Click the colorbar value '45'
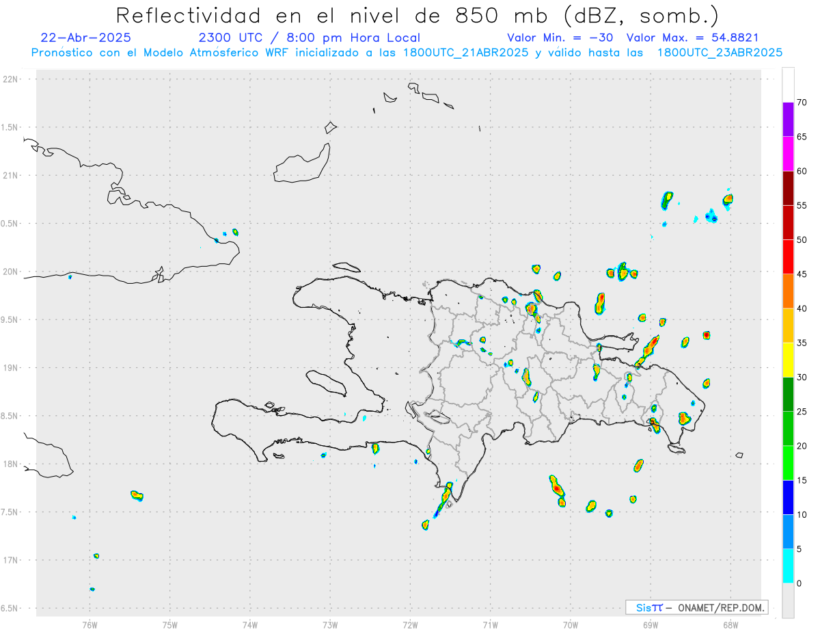 click(x=802, y=274)
